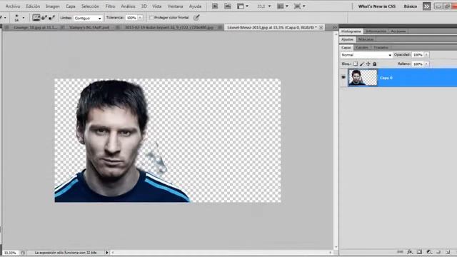Click the 33,33% zoom field in status bar
Viewport: 457px width, 257px height.
click(x=11, y=253)
